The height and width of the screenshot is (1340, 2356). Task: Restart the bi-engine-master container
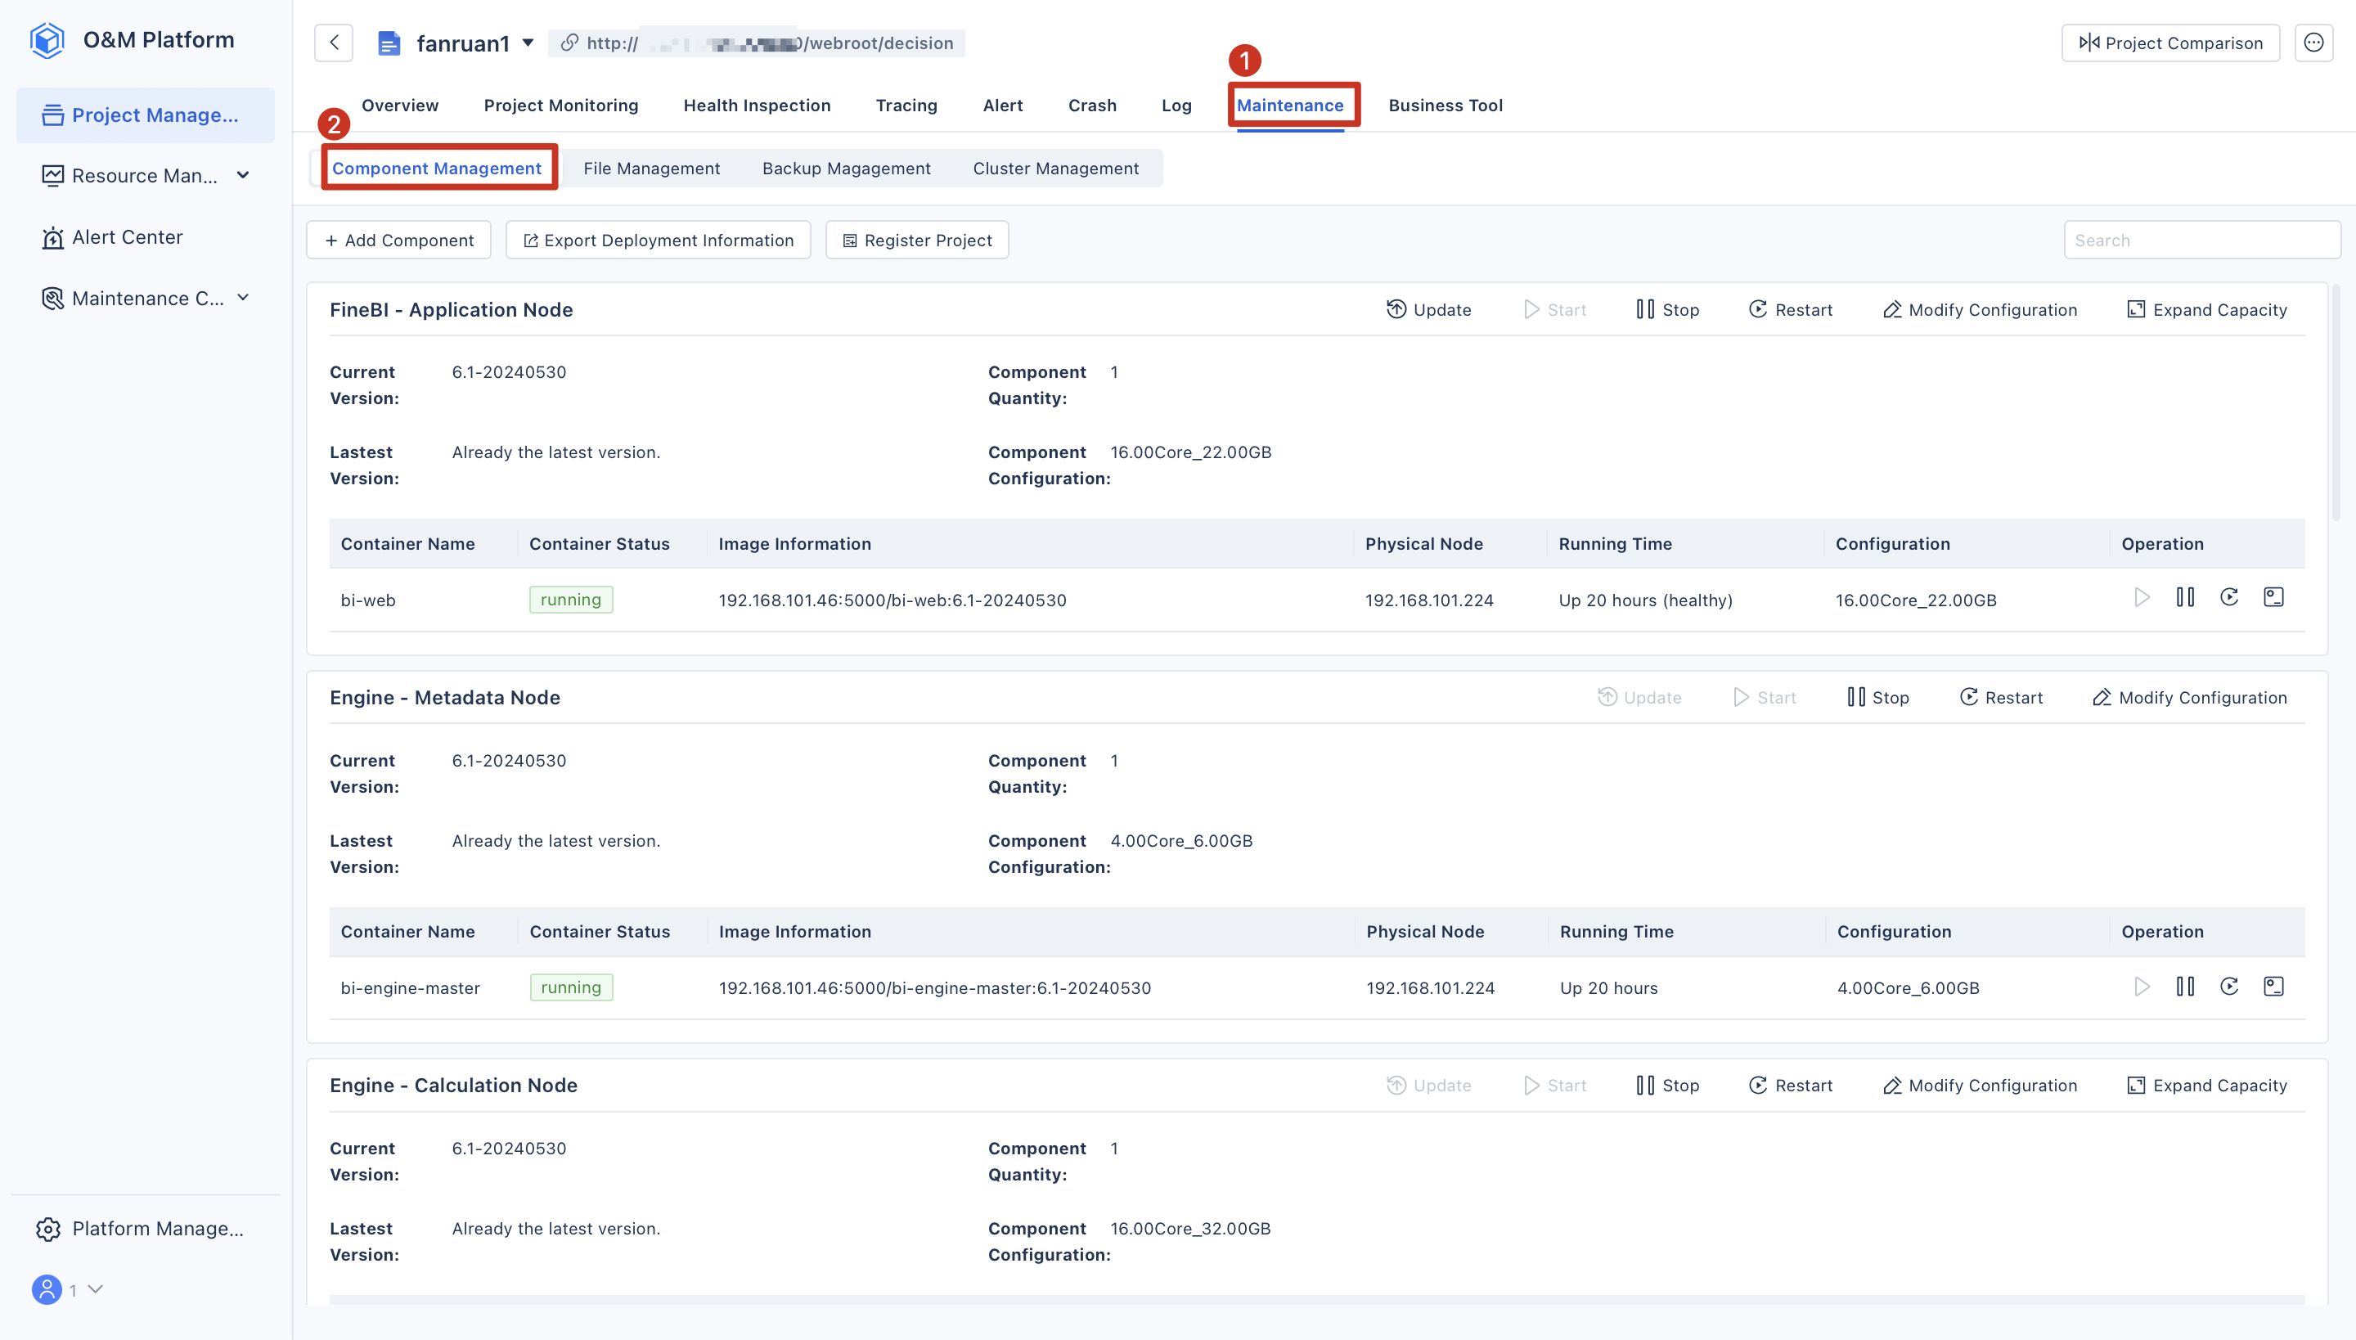tap(2229, 986)
